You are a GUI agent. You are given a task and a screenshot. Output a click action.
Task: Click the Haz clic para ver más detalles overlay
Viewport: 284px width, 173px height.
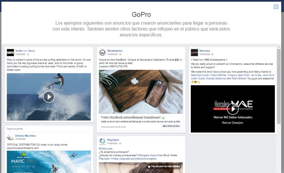pos(164,166)
